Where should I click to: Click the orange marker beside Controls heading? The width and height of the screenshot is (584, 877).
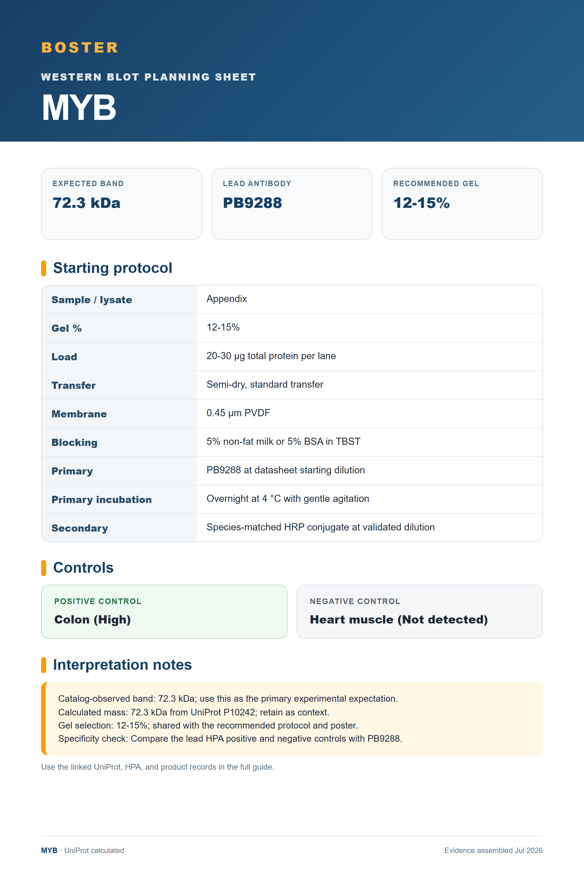point(44,568)
